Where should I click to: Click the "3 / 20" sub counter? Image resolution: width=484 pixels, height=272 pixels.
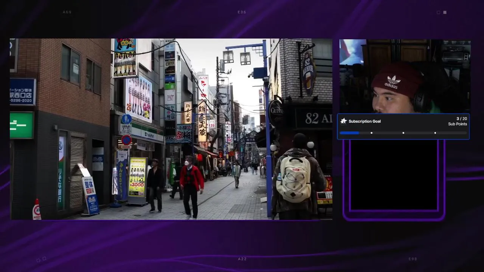point(462,119)
